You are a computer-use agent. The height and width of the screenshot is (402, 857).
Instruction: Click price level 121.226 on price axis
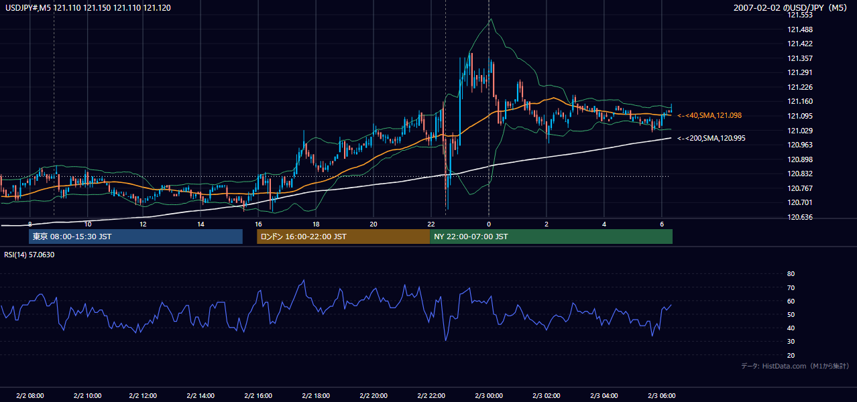(799, 87)
